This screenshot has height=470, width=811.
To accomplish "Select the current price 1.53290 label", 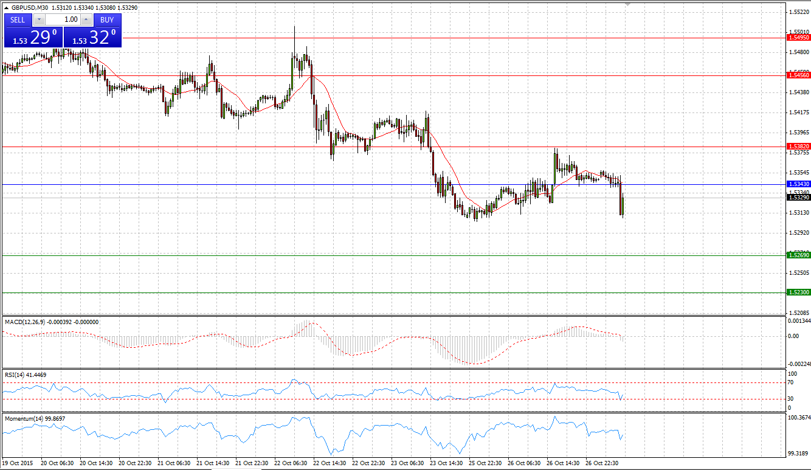I will (x=798, y=198).
